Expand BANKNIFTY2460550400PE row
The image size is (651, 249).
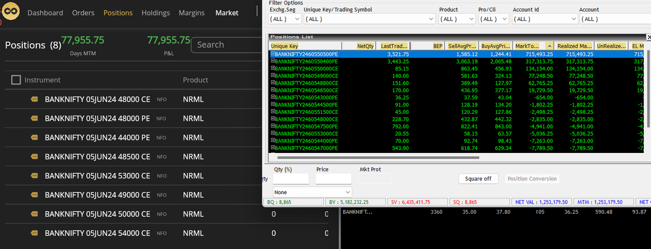272,62
